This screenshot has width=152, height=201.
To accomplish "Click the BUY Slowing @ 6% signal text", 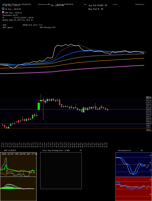I will click(x=48, y=27).
